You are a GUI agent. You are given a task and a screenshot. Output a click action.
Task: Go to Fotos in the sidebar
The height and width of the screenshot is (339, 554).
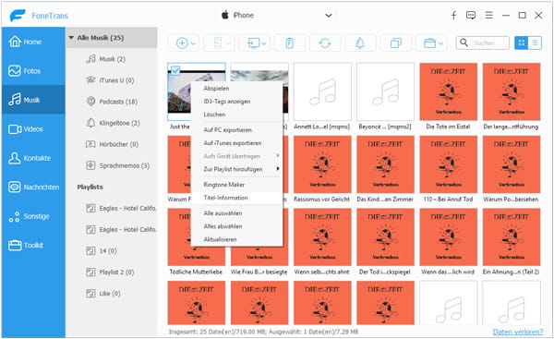click(33, 71)
